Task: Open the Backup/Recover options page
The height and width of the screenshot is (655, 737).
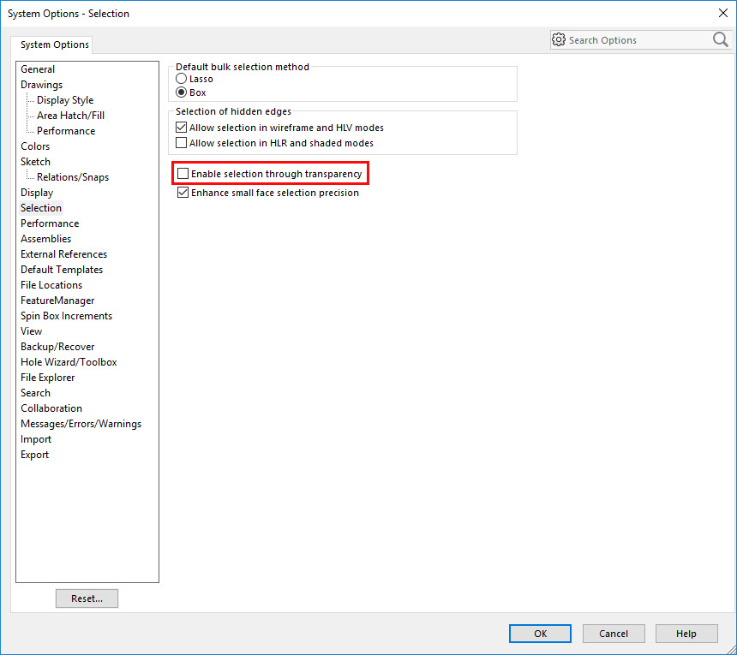Action: pyautogui.click(x=57, y=346)
